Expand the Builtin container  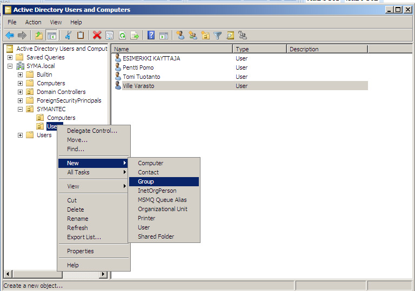coord(20,75)
